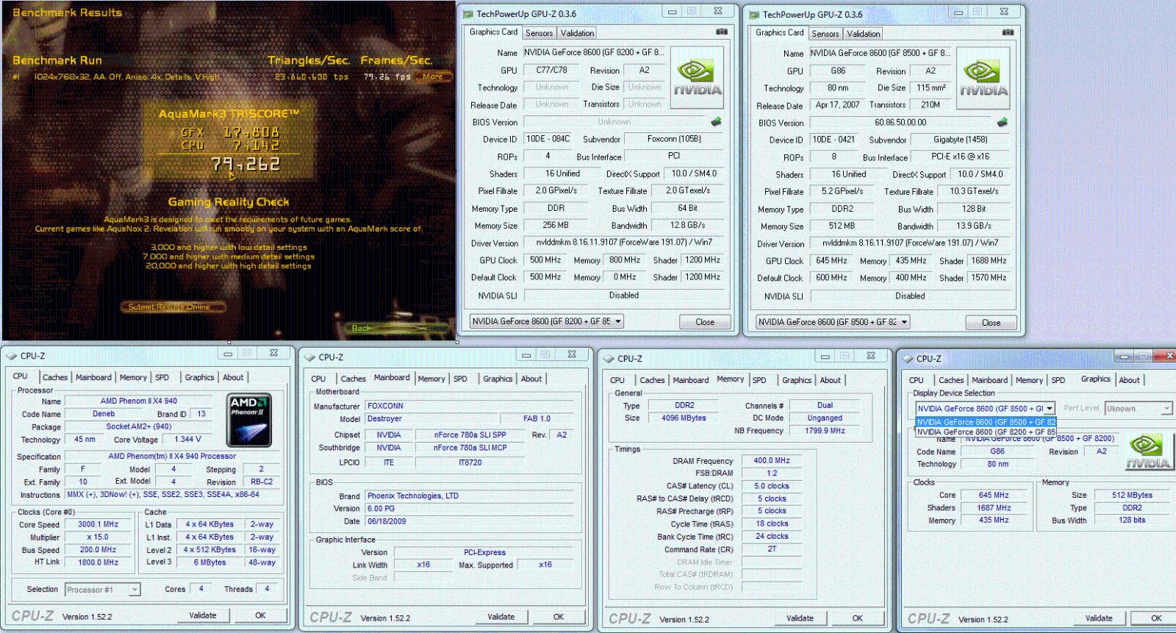
Task: Click Core Speed value 3000.1 MHz
Action: pyautogui.click(x=98, y=524)
